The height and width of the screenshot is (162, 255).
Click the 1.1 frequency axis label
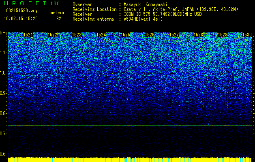(x=3, y=53)
